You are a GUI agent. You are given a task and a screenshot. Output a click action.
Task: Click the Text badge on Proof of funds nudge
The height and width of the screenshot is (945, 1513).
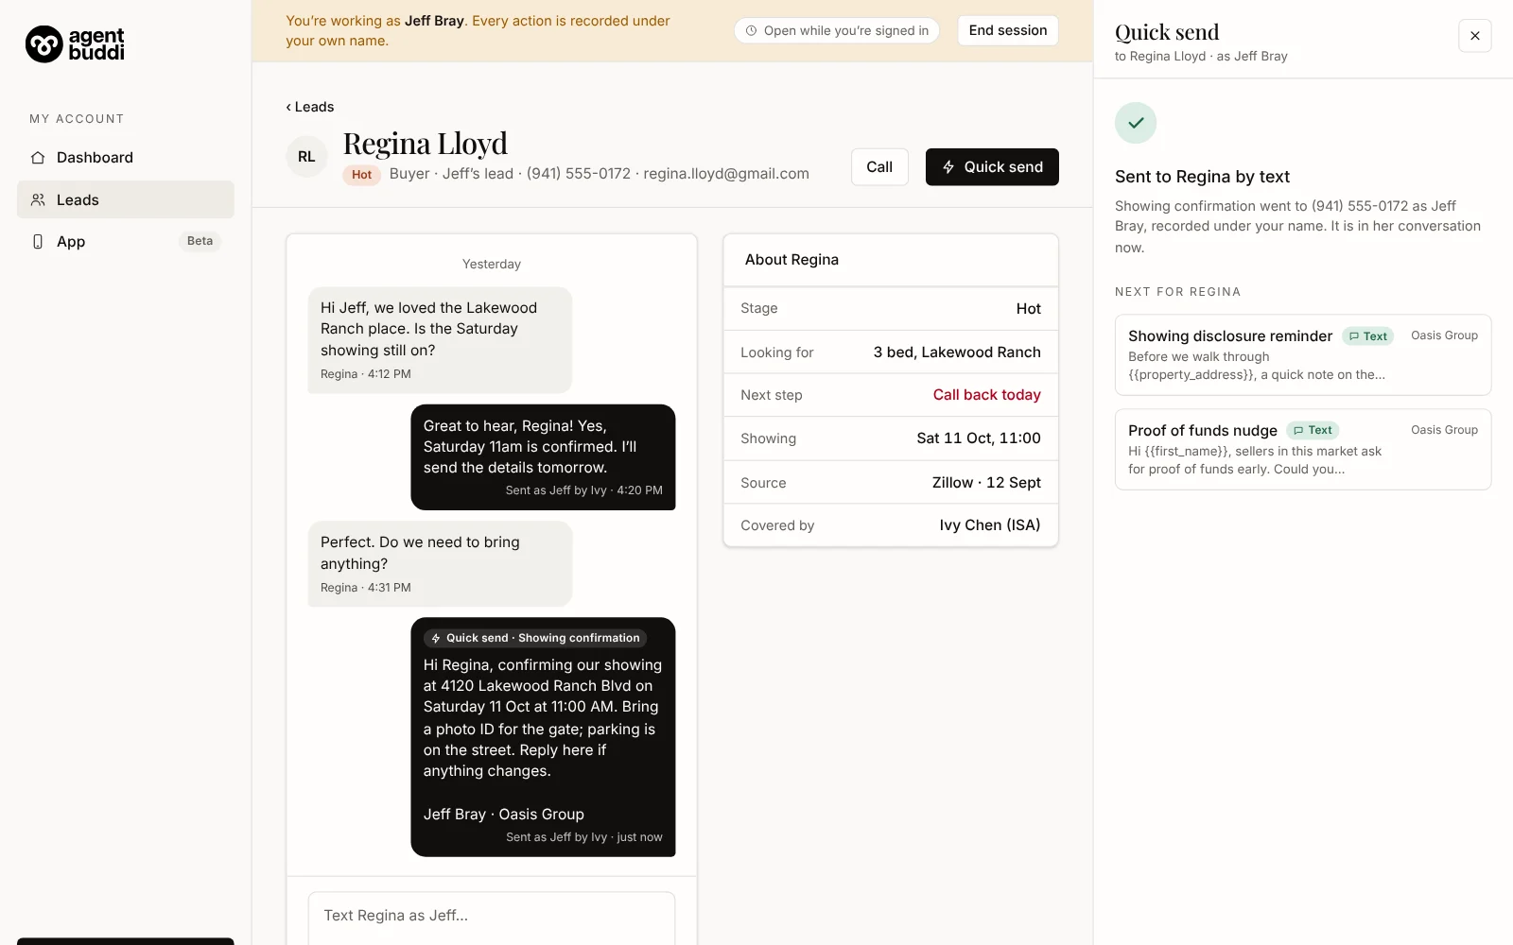[x=1313, y=431]
